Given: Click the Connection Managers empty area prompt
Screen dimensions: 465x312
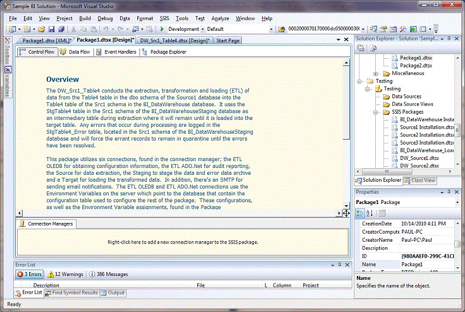Looking at the screenshot, I should pos(182,242).
